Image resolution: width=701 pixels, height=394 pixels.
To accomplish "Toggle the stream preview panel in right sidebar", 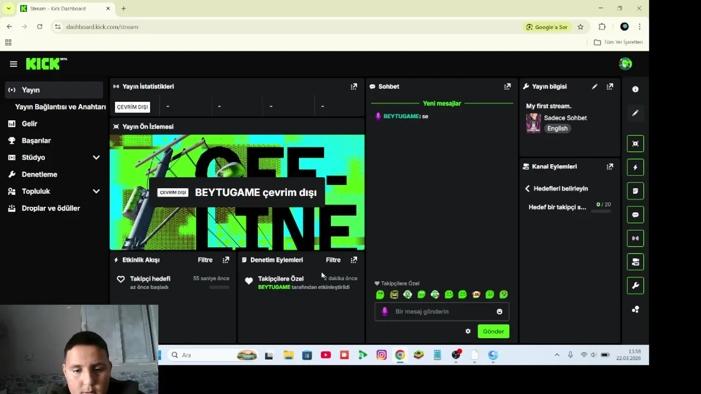I will click(635, 144).
